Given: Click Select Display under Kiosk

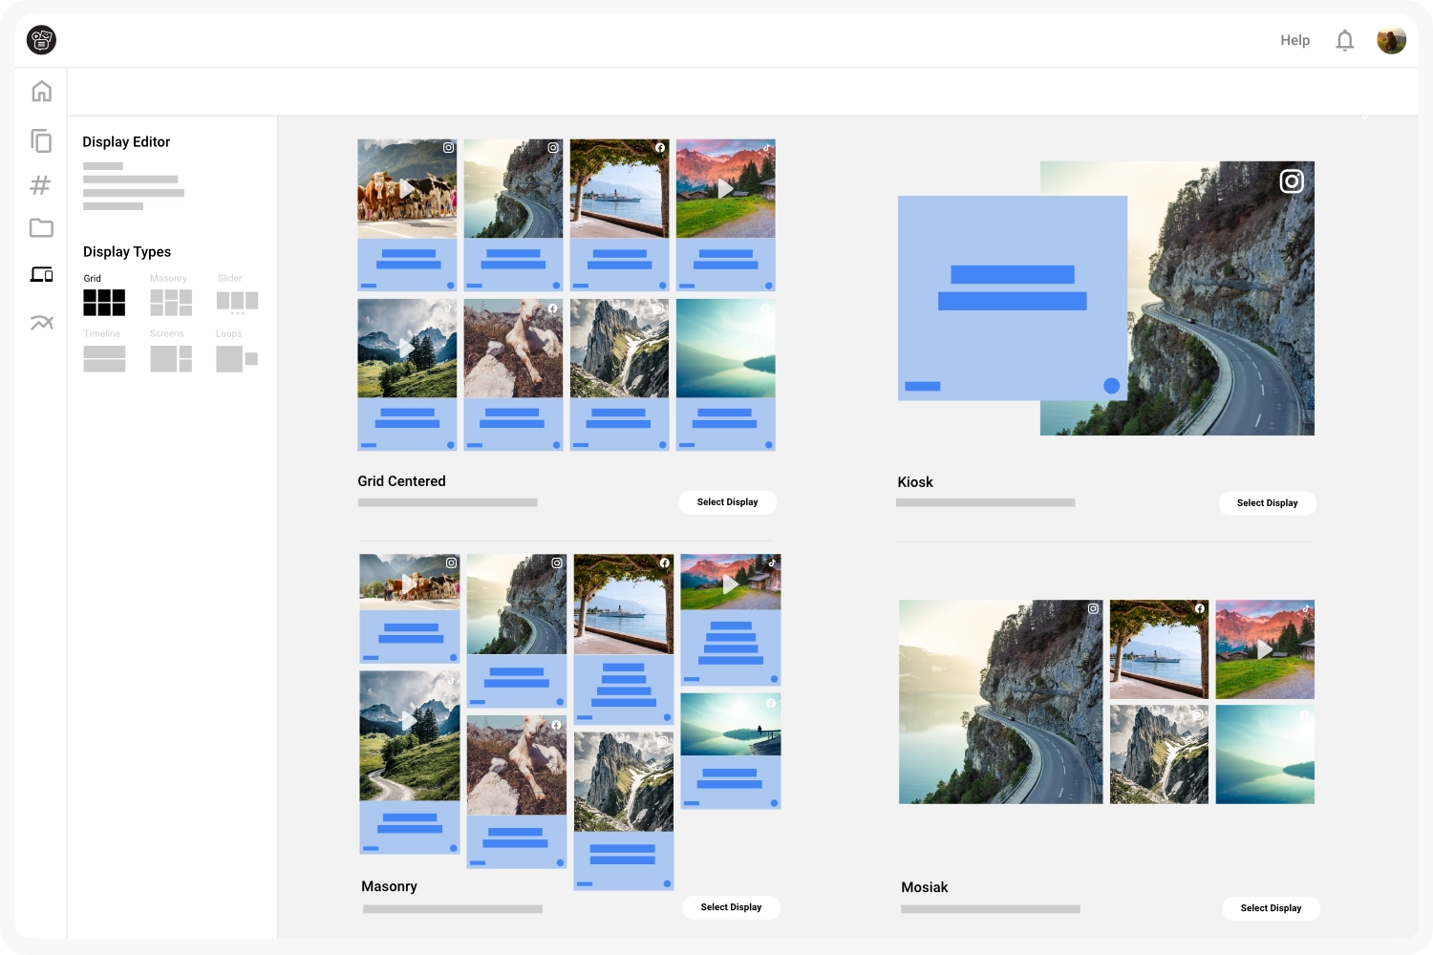Looking at the screenshot, I should [1267, 503].
